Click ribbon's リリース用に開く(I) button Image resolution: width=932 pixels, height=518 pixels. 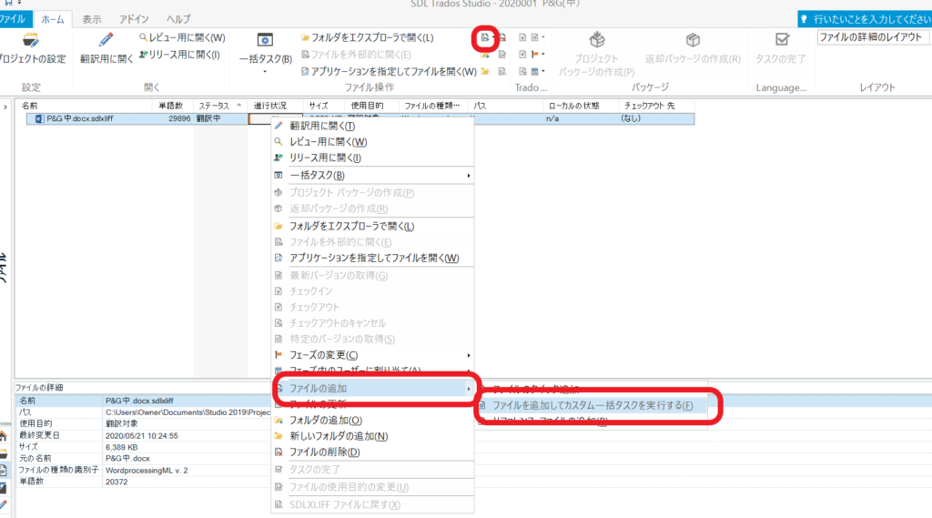click(x=179, y=55)
